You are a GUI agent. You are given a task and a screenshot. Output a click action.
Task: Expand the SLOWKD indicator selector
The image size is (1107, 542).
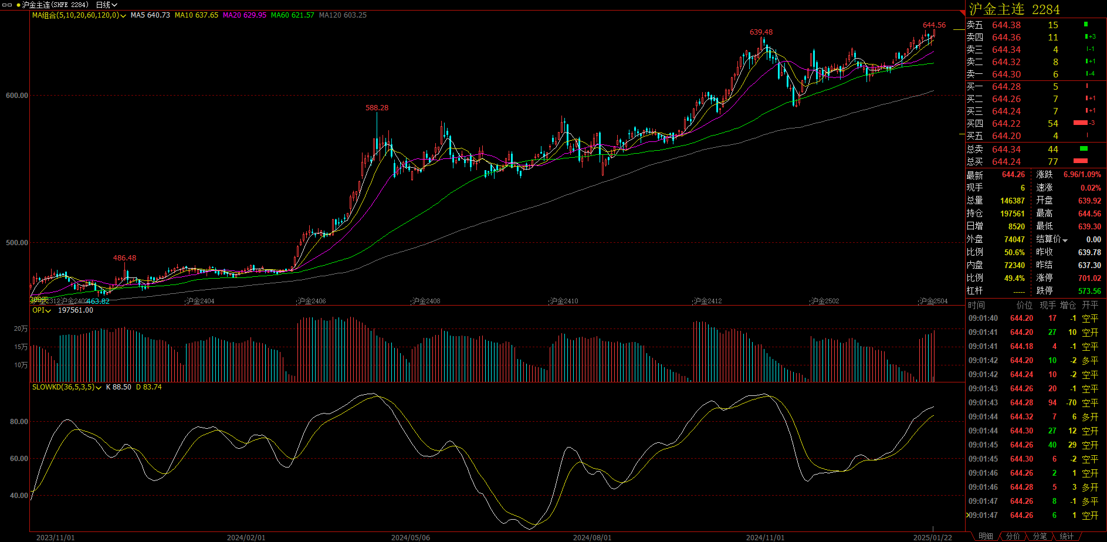[98, 388]
